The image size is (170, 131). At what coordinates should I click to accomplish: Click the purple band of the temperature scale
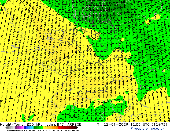point(18,128)
